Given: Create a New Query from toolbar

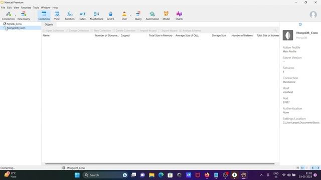Looking at the screenshot, I should click(x=24, y=15).
